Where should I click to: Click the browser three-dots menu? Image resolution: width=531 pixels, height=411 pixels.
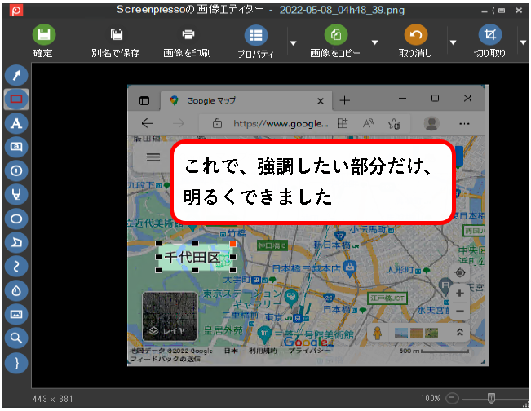464,124
